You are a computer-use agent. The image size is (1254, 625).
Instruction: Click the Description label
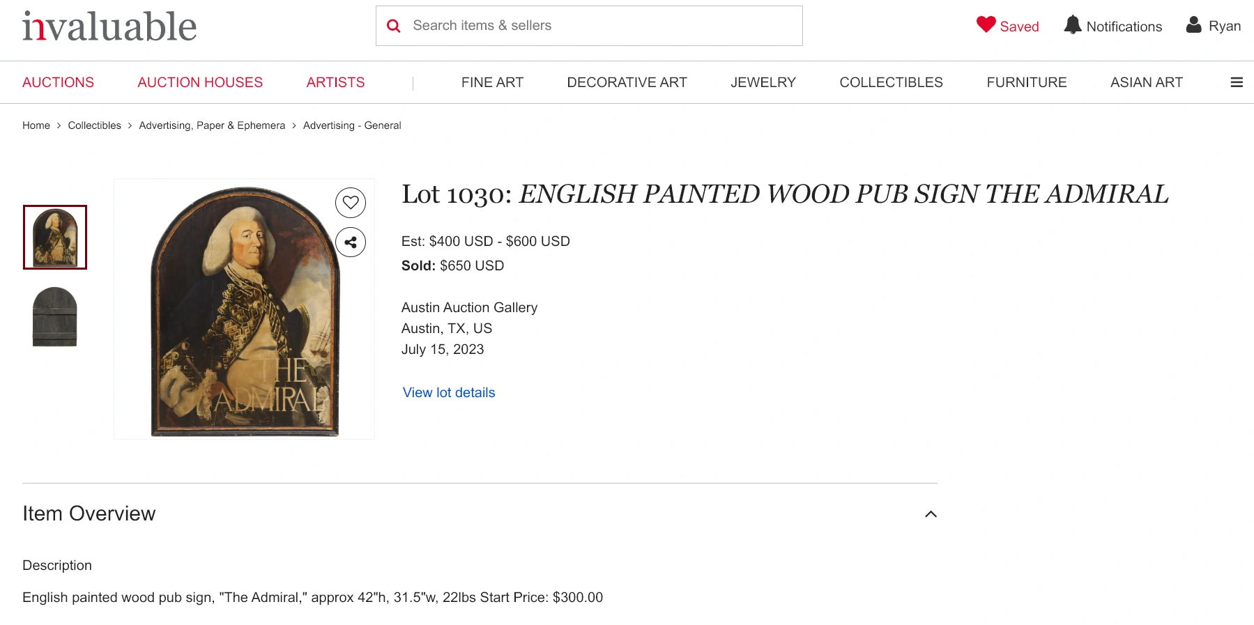point(57,565)
